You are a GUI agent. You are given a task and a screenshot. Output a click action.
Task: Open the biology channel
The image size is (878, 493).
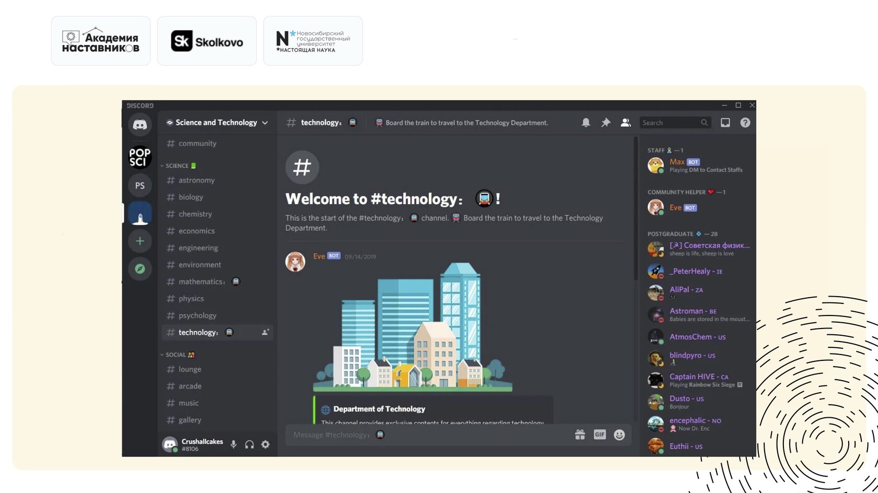(x=216, y=197)
